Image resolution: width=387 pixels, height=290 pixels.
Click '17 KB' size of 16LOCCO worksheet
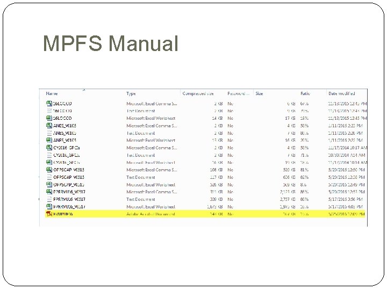click(290, 118)
